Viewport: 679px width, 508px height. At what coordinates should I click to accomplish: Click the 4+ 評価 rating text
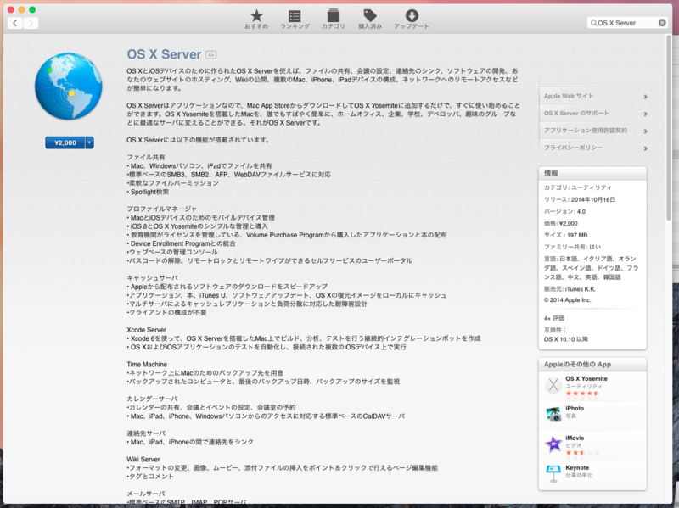click(554, 318)
